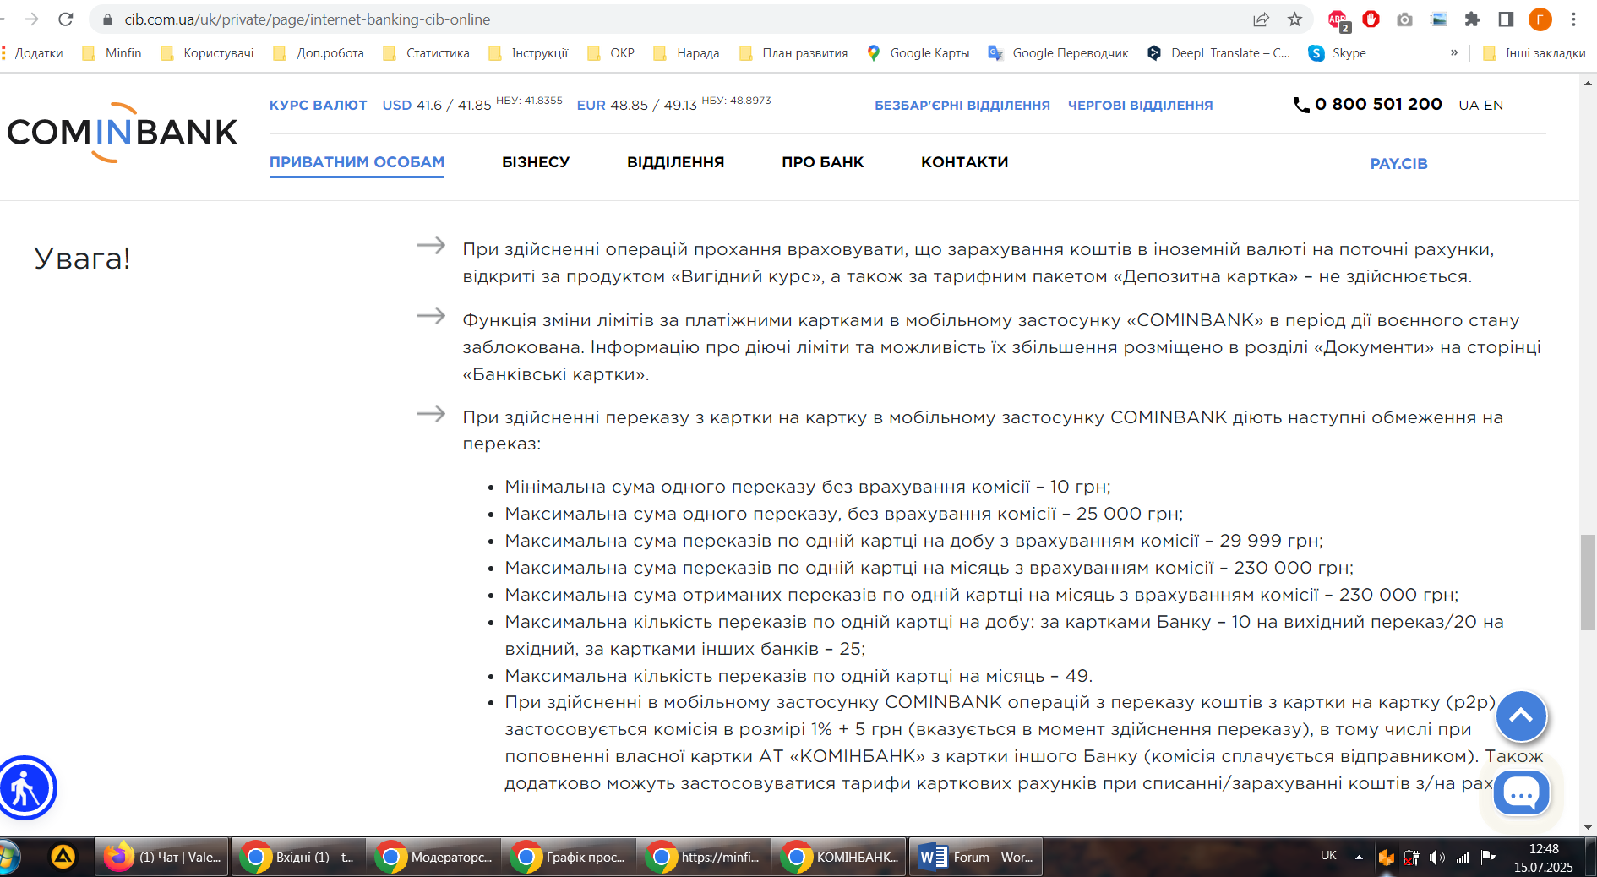The image size is (1597, 877).
Task: Open the Інші закладки bookmarks folder
Action: 1534,53
